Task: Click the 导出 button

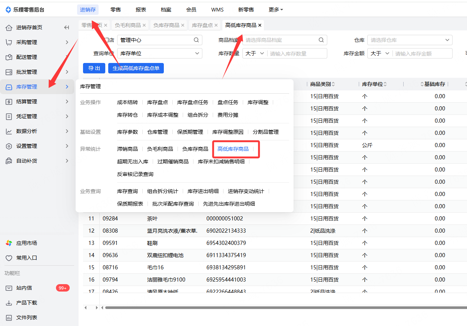Action: (x=94, y=68)
